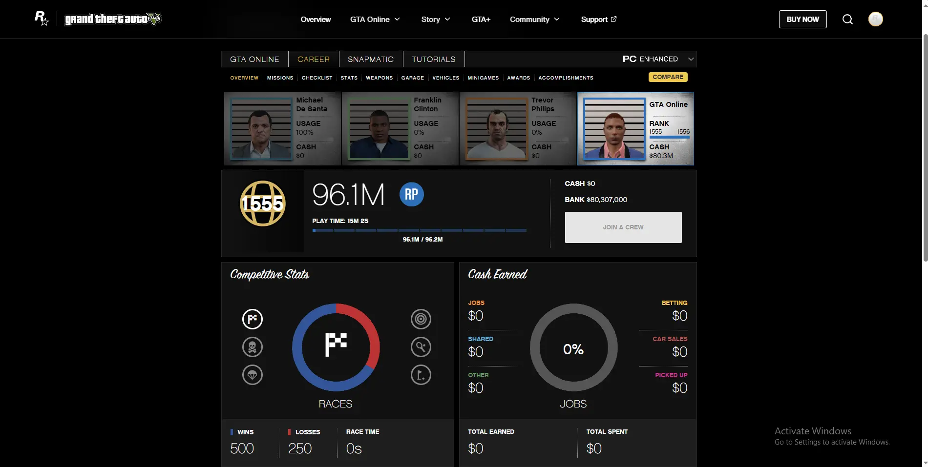Viewport: 928px width, 467px height.
Task: Open the Weapons career sub-tab
Action: coord(379,78)
